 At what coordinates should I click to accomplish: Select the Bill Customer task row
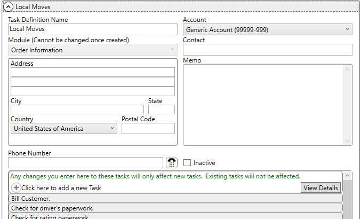pyautogui.click(x=175, y=199)
